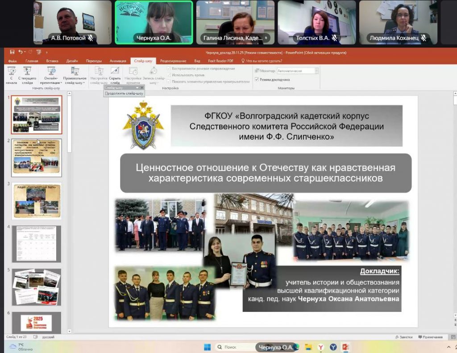Viewport: 457px width, 353px height.
Task: Toggle Использовать время checkbox
Action: point(169,75)
